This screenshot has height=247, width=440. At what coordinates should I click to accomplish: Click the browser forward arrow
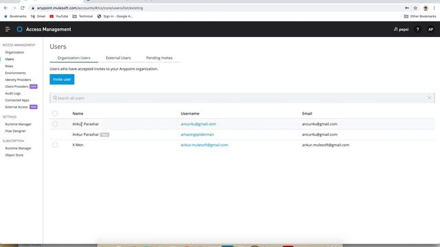pos(14,8)
